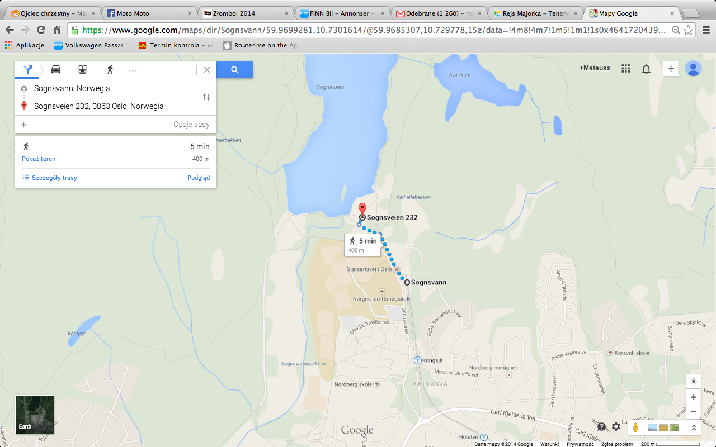Click the Pokaż teren link
The image size is (716, 447).
39,159
